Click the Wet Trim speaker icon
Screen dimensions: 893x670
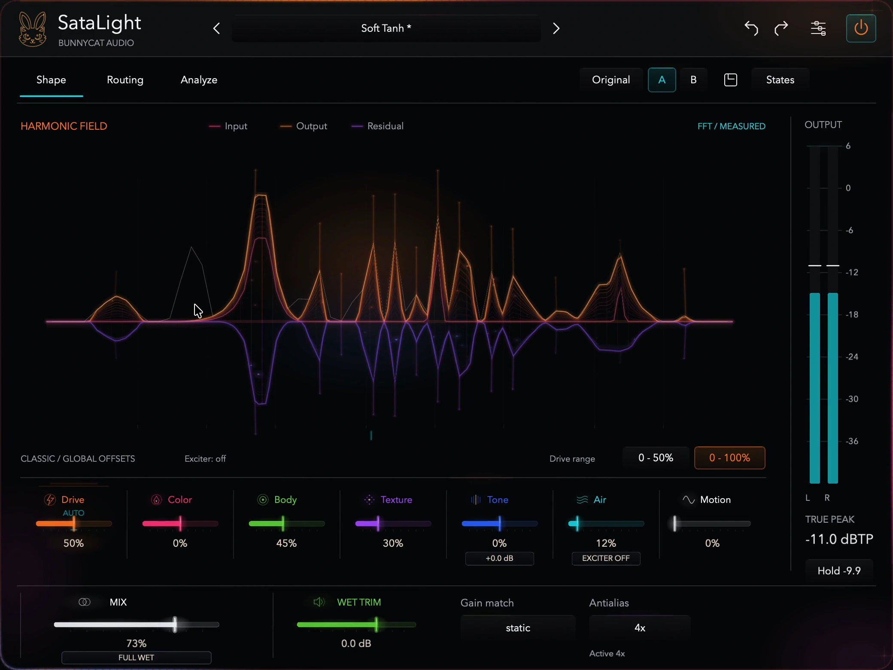[x=319, y=602]
